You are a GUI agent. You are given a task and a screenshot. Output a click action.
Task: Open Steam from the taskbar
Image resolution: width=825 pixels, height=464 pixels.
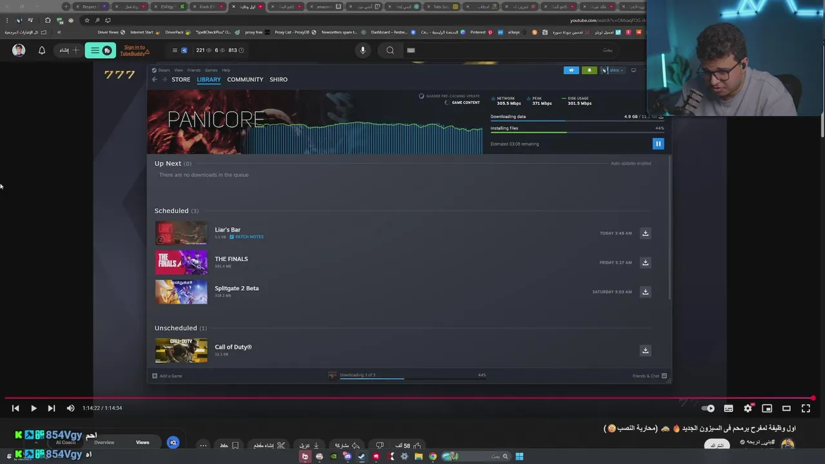click(362, 456)
